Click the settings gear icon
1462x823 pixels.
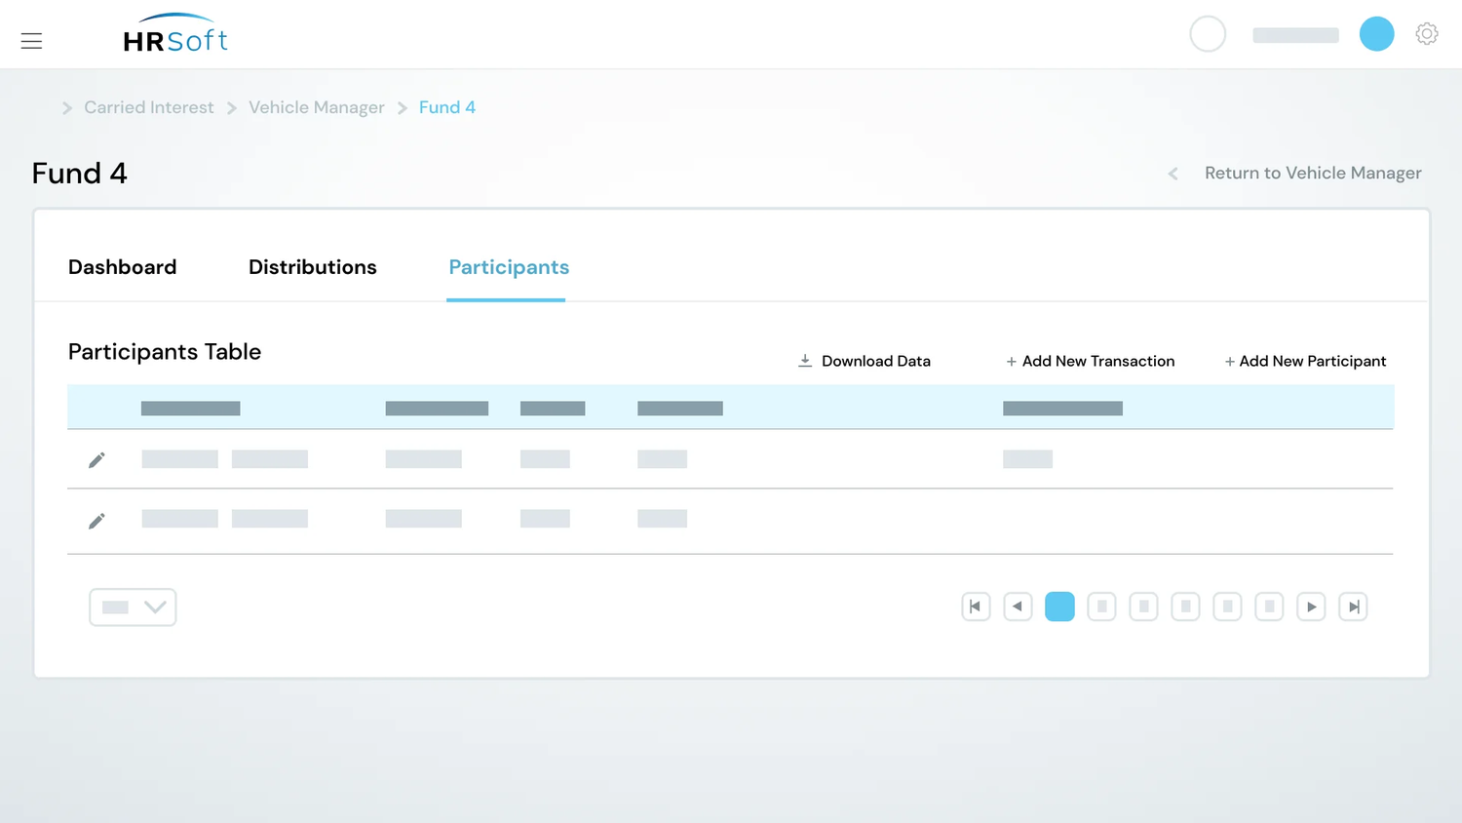(1426, 34)
